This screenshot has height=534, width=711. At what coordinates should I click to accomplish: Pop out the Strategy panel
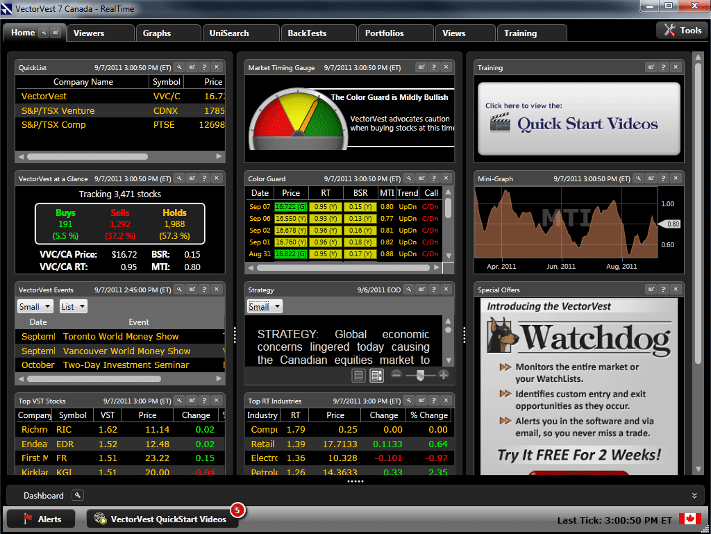(x=421, y=289)
